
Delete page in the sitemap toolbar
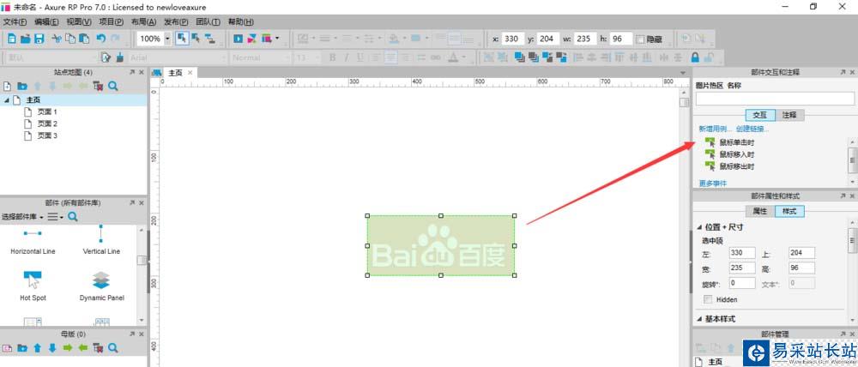[98, 86]
